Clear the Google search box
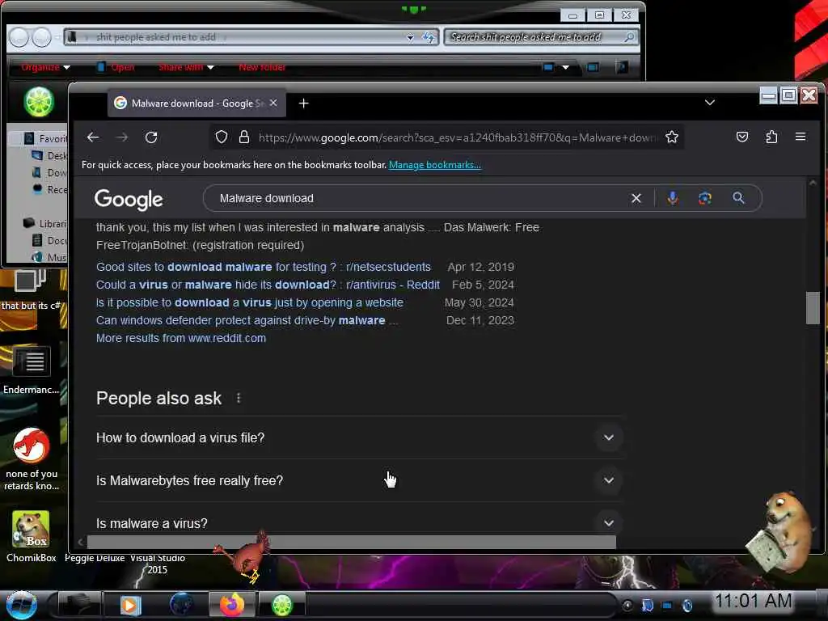The image size is (828, 621). point(636,198)
